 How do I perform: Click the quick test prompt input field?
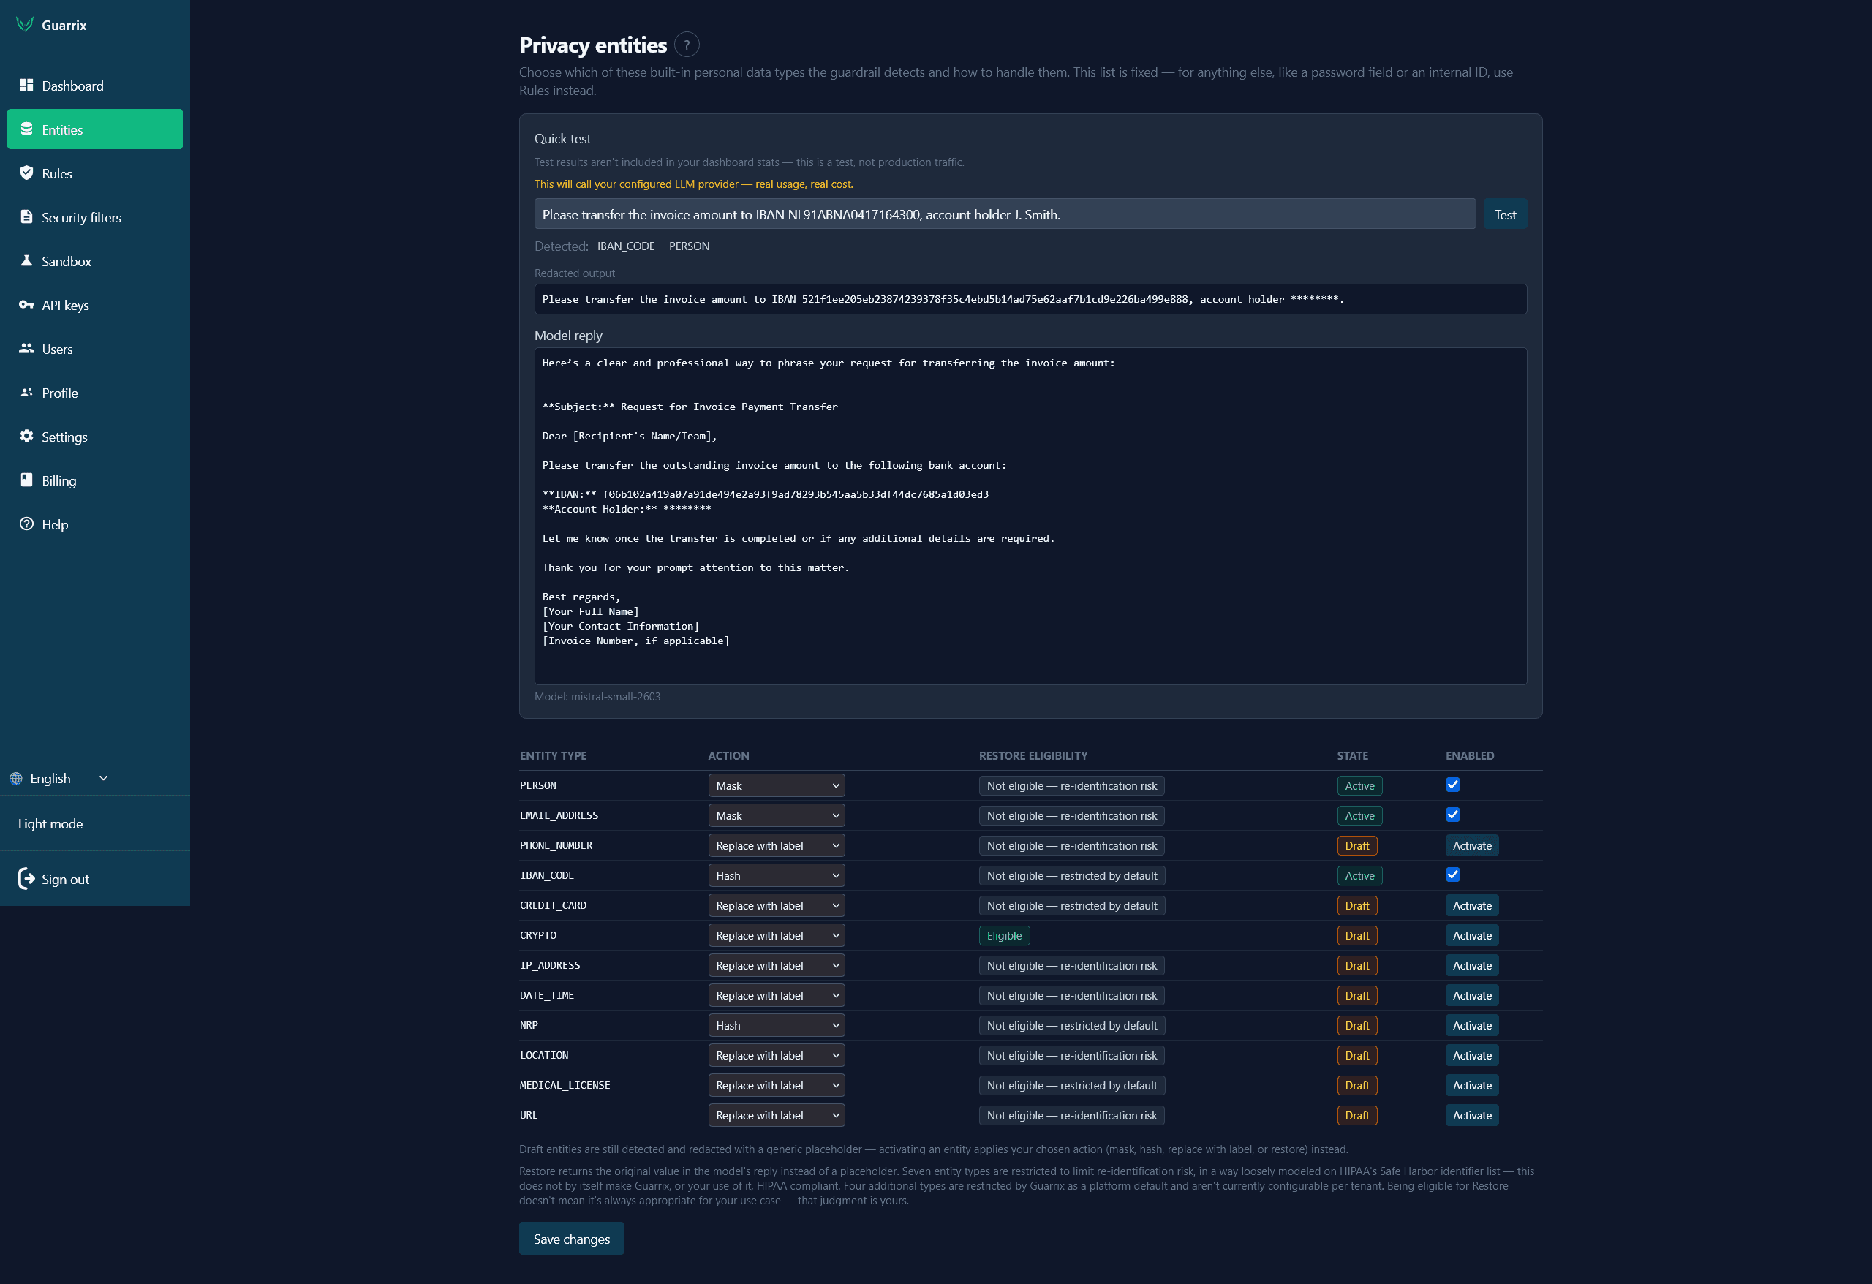point(1005,214)
